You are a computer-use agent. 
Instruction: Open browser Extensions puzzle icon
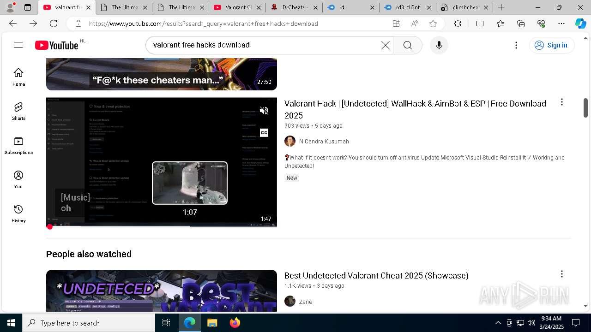coord(458,24)
